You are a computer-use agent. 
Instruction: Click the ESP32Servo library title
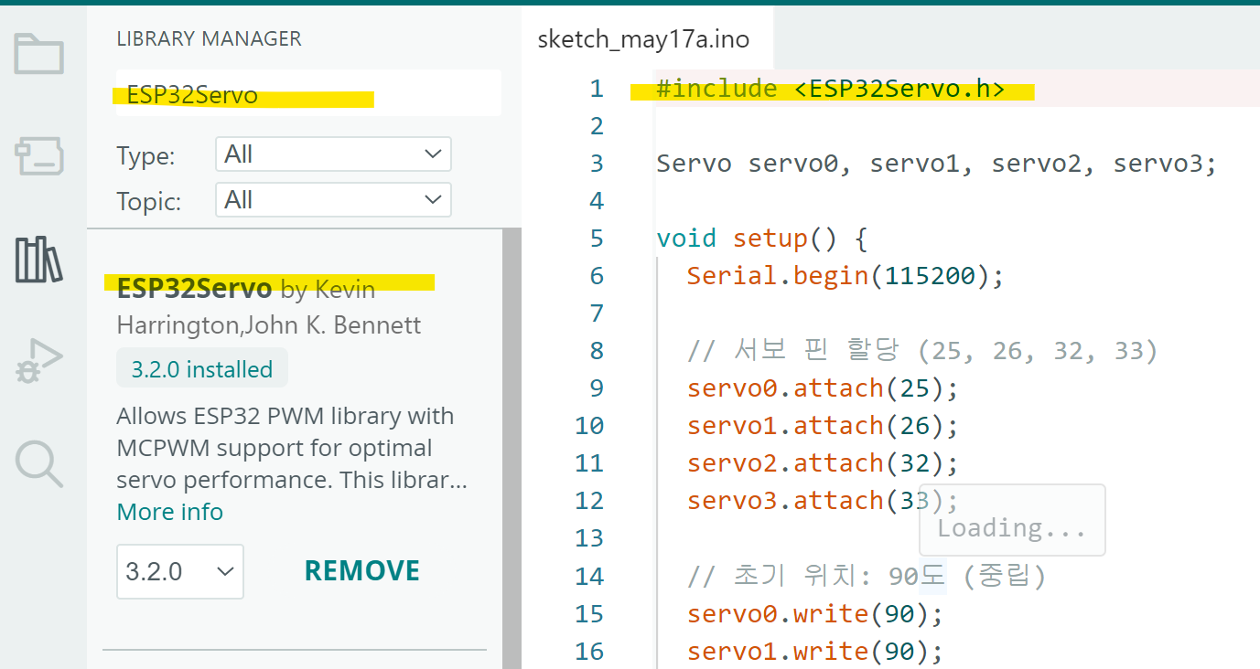tap(195, 289)
